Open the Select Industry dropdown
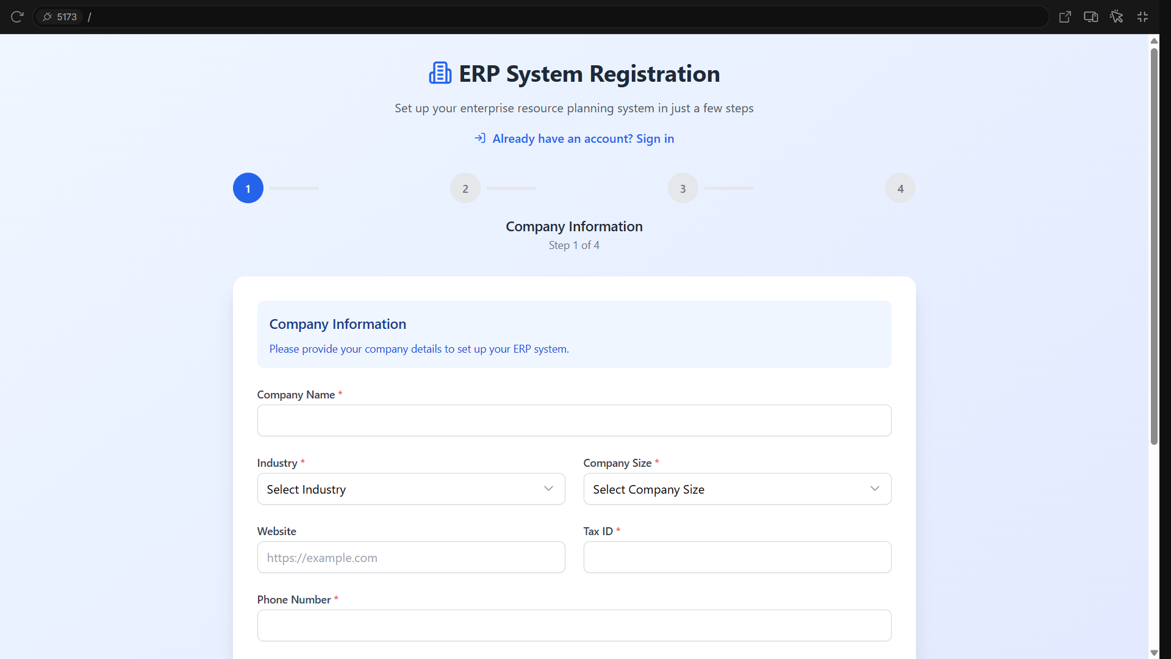Screen dimensions: 1171x659 pos(411,489)
